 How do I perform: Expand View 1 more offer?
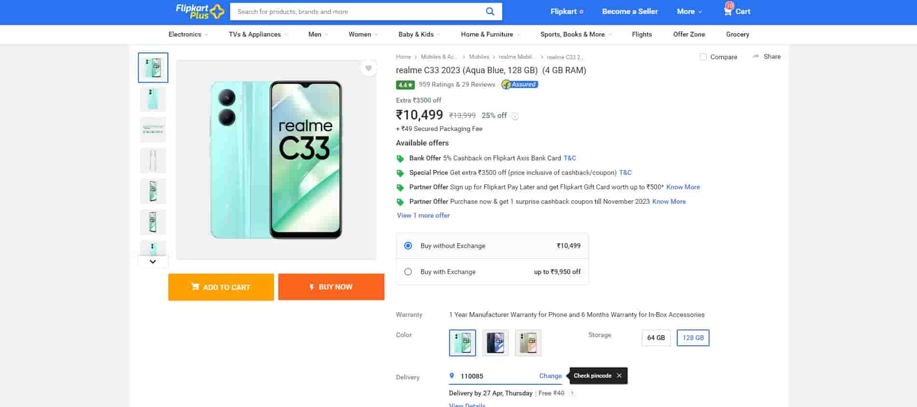423,215
